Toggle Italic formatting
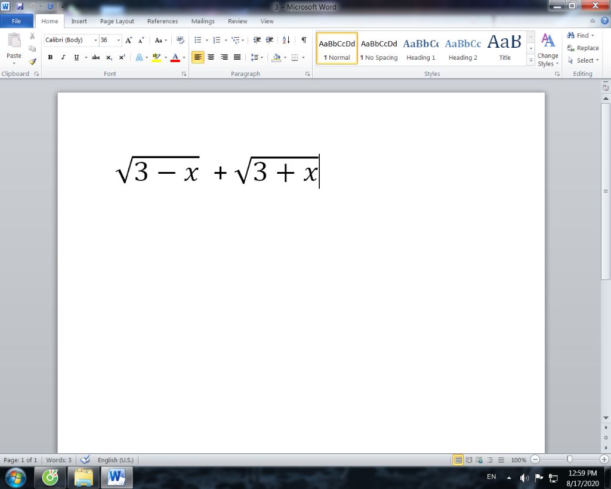 63,57
